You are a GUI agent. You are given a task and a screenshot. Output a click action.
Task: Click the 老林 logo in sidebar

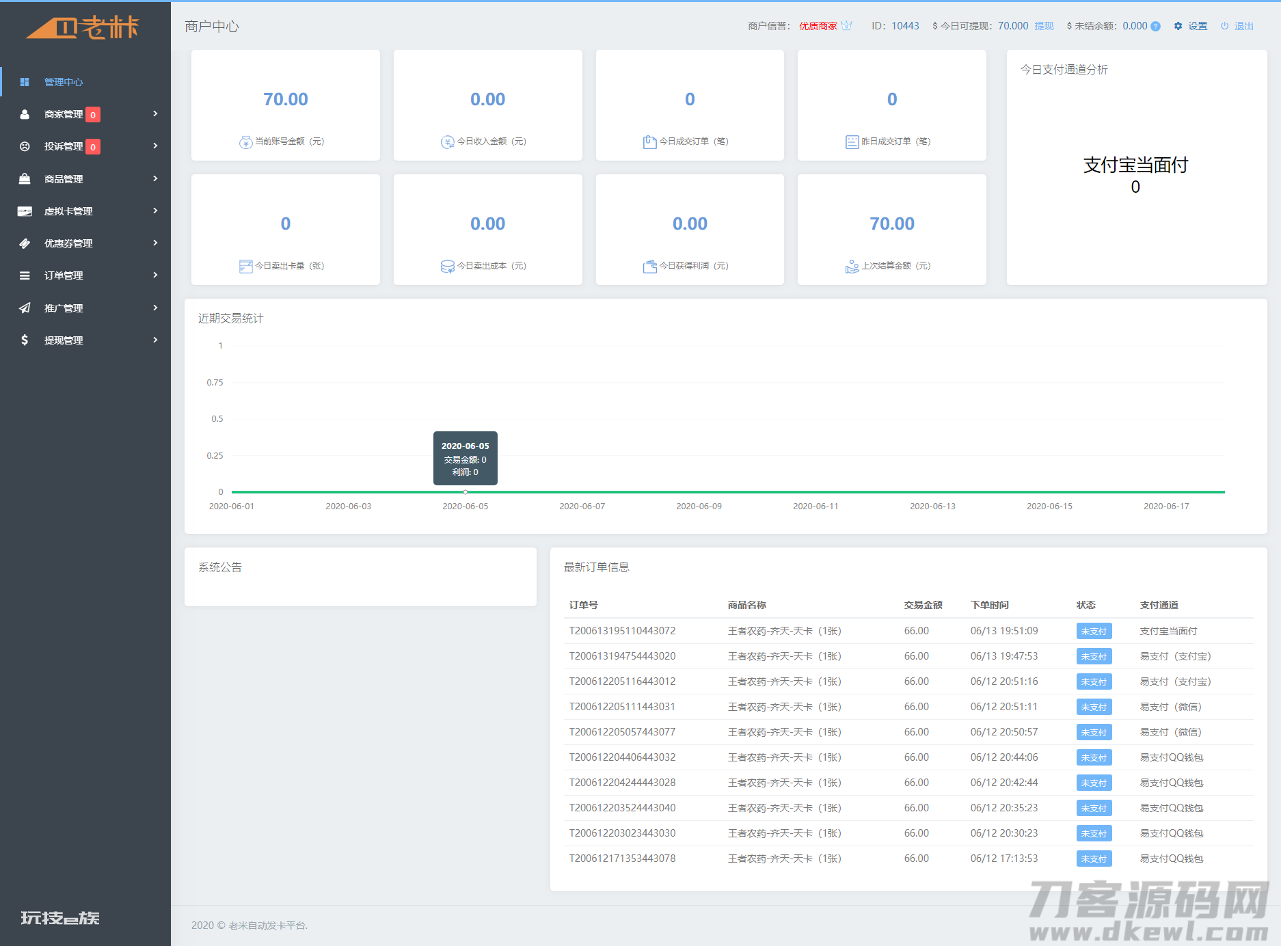83,27
